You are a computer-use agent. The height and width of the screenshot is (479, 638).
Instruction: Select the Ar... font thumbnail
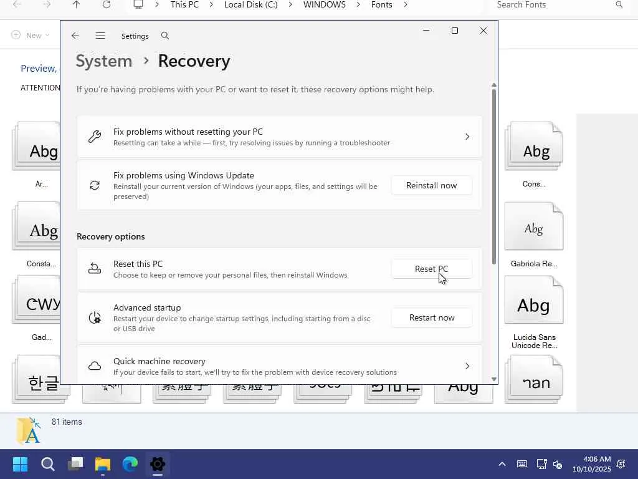click(36, 146)
